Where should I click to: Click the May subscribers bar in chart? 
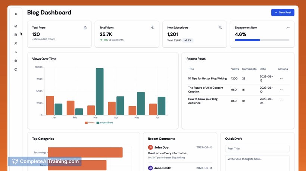[x=141, y=104]
